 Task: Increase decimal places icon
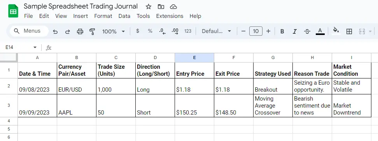tap(175, 31)
